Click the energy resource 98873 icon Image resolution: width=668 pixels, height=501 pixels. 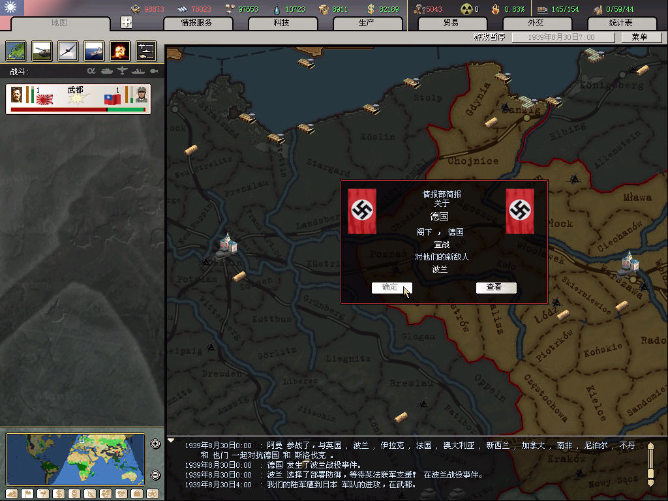pyautogui.click(x=136, y=9)
